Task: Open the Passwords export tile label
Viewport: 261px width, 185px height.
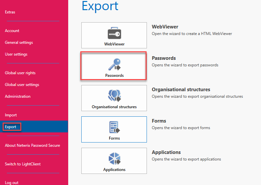Action: (114, 76)
